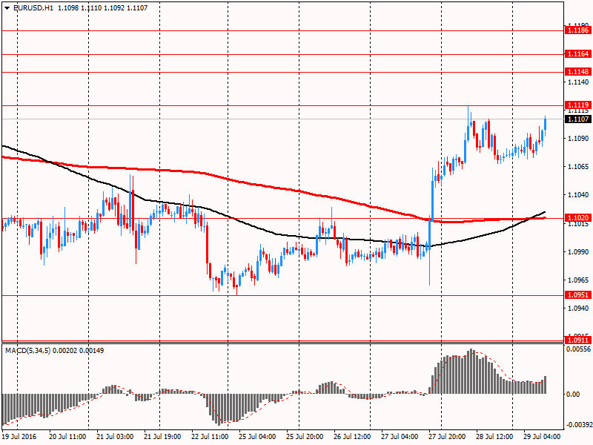Open the chart menu triangle beside EURUSD,H1
Screen dimensions: 593x445
click(7, 7)
